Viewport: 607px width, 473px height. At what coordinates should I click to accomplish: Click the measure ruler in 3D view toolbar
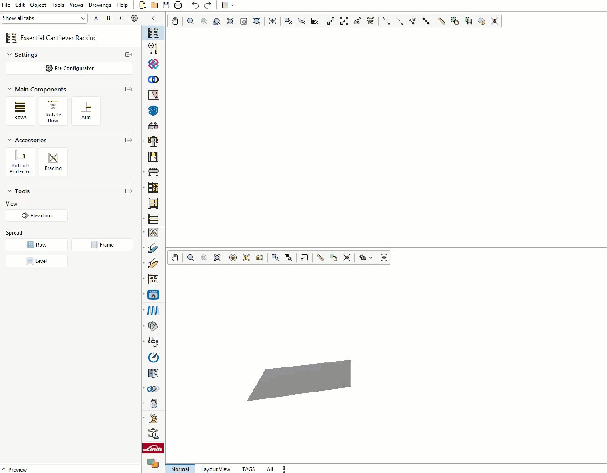coord(320,257)
